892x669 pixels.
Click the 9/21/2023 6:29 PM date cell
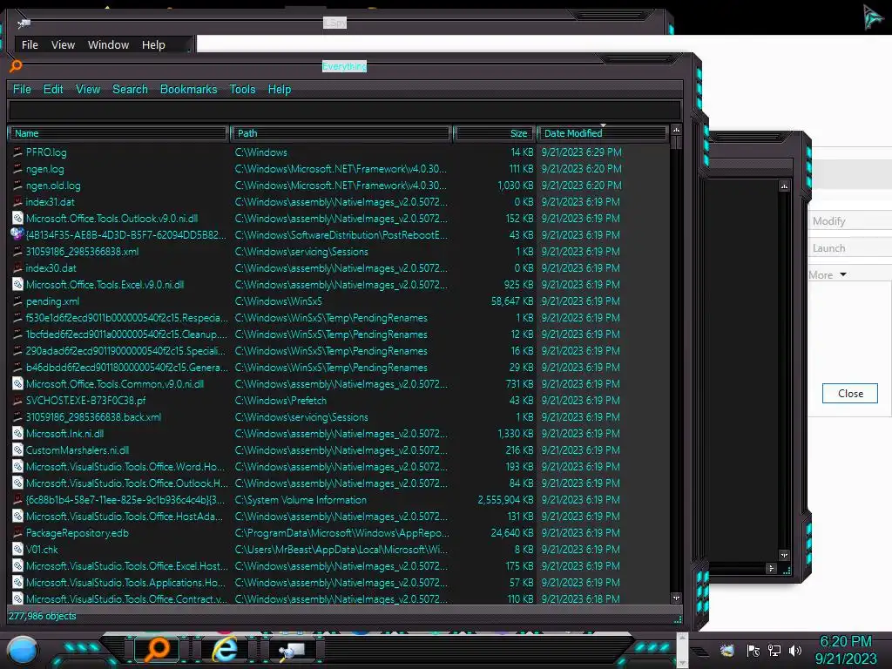pos(581,152)
